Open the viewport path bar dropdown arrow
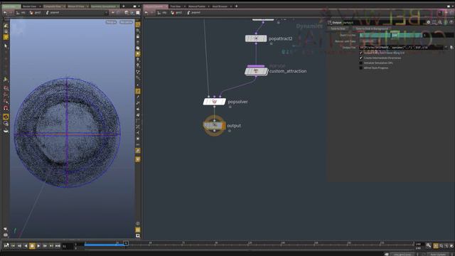455x256 pixels. pos(106,13)
